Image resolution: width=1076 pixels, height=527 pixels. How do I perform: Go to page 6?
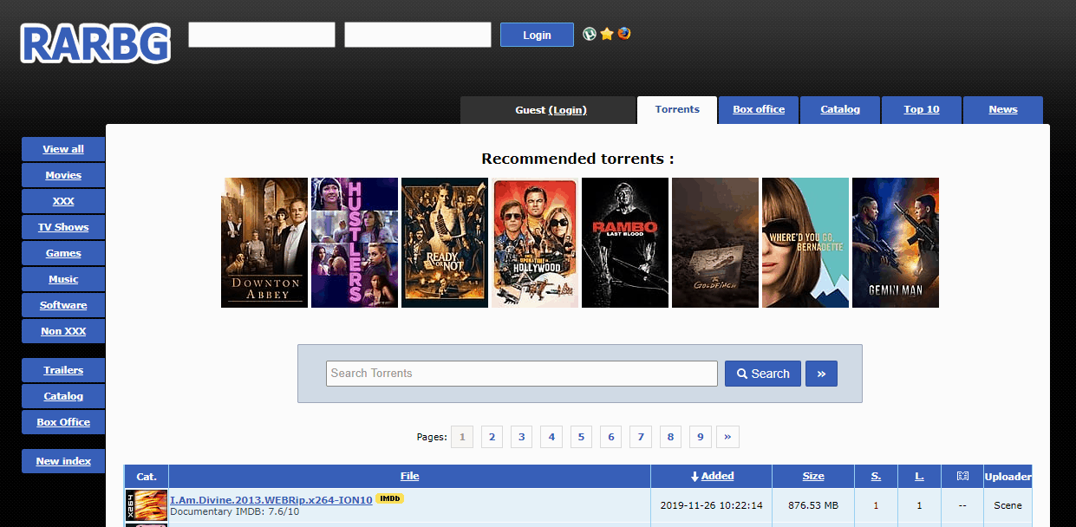tap(610, 437)
